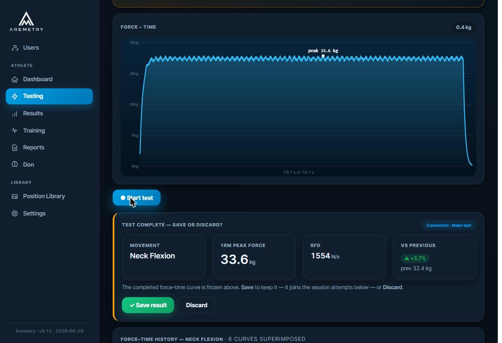Image resolution: width=502 pixels, height=343 pixels.
Task: Click the Results bar chart icon
Action: (x=15, y=114)
